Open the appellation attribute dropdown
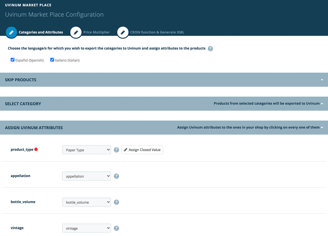Image resolution: width=328 pixels, height=236 pixels. point(87,176)
